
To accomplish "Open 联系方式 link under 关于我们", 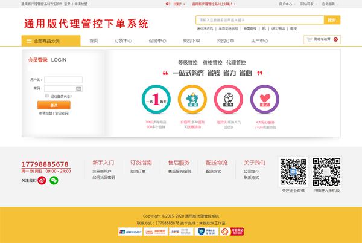I will pos(252,177).
